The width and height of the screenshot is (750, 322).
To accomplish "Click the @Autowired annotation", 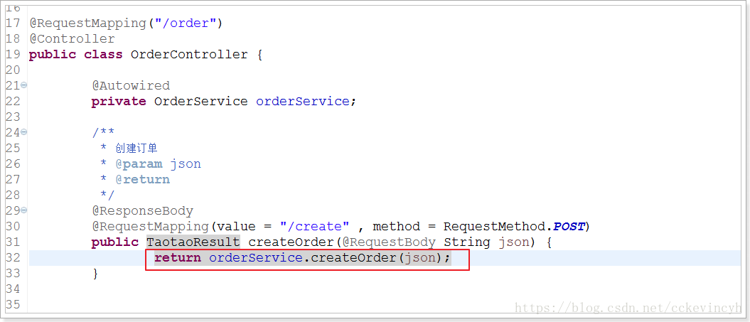I will pos(131,85).
